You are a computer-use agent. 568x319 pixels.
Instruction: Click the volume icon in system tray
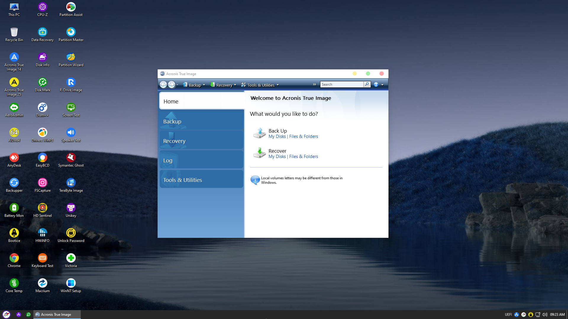[x=545, y=315]
